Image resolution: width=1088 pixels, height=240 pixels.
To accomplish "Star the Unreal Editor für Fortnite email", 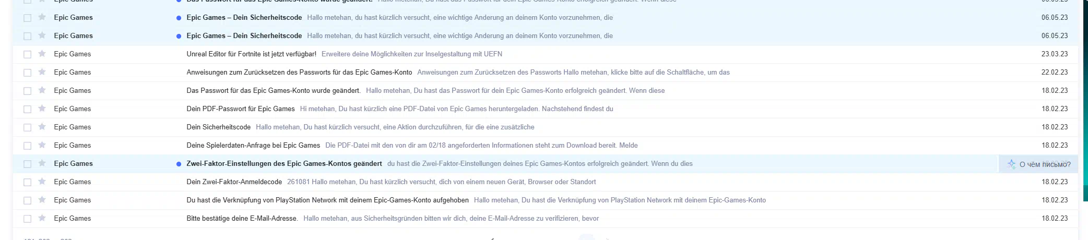I will 42,54.
